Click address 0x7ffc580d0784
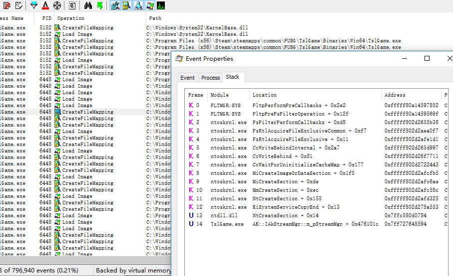453x276 pixels. tap(406, 216)
